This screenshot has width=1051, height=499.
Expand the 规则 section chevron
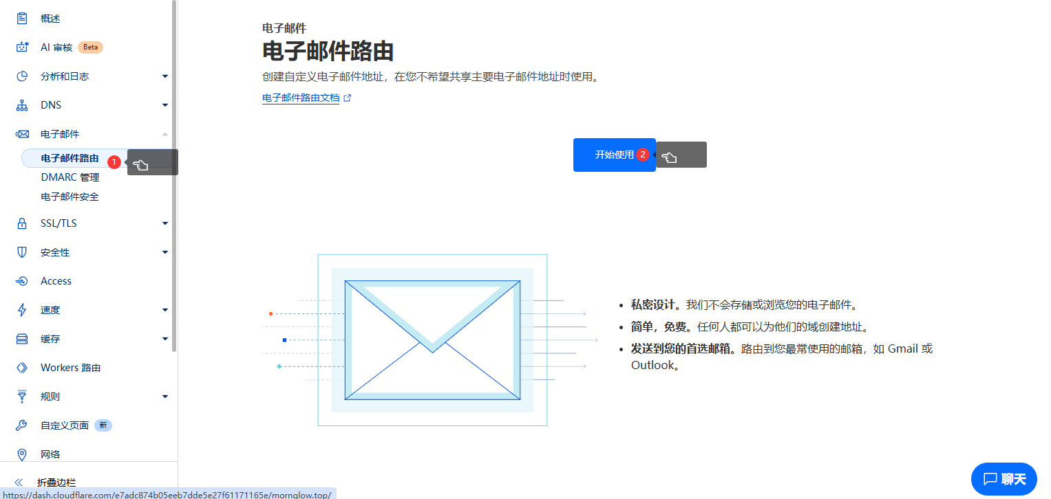tap(164, 396)
